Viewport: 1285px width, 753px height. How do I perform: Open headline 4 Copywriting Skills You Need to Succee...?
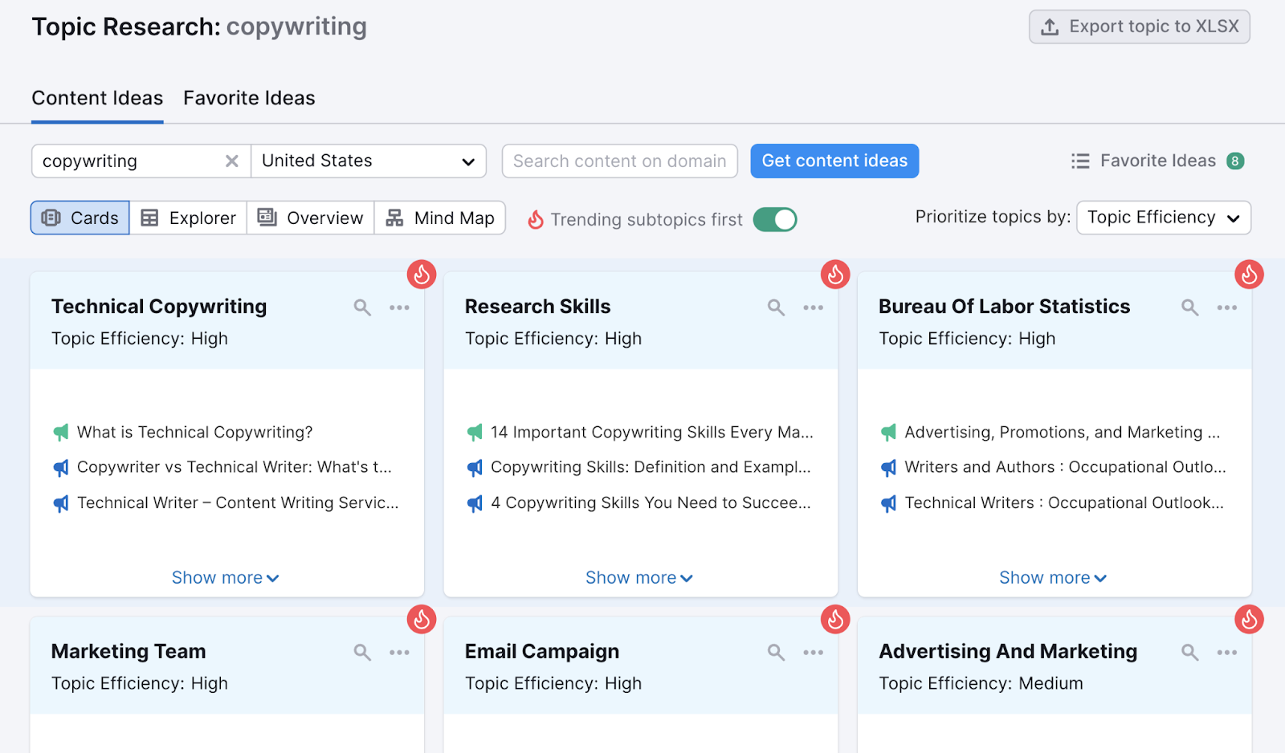(651, 503)
